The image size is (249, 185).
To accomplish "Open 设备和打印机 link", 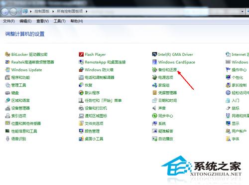I will coord(96,108).
